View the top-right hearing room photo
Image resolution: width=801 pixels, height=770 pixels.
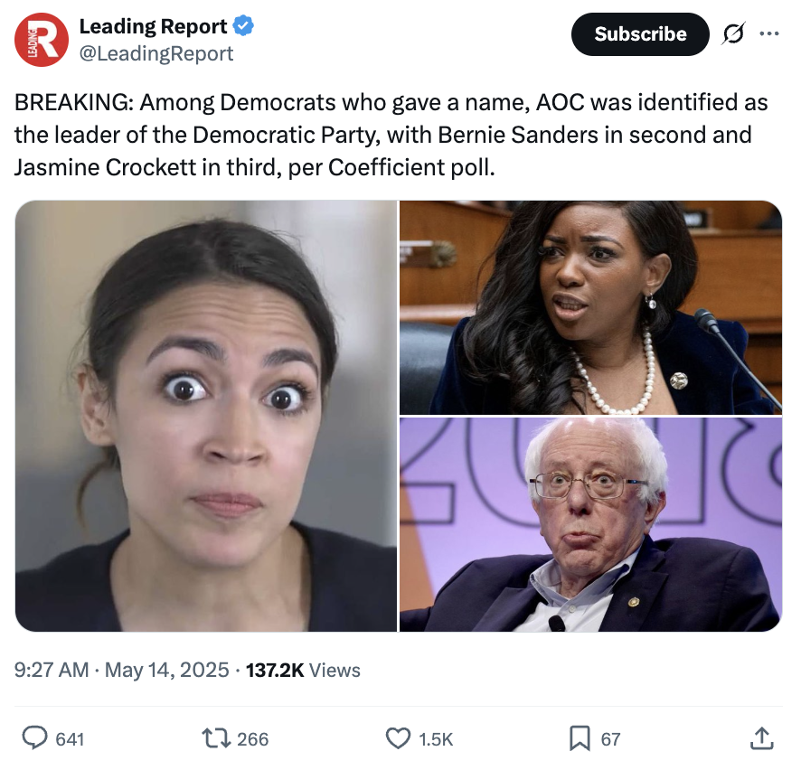tap(590, 307)
